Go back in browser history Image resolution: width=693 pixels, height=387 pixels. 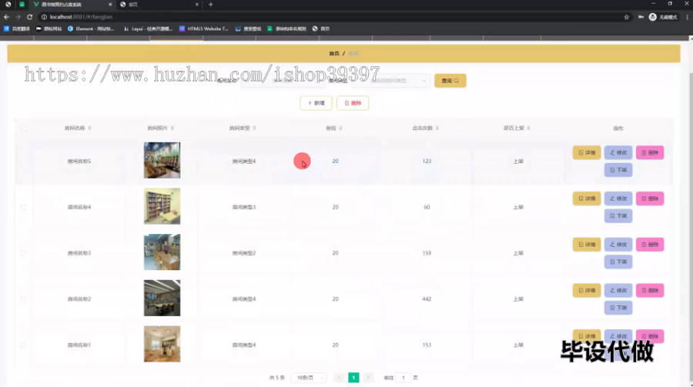click(6, 17)
